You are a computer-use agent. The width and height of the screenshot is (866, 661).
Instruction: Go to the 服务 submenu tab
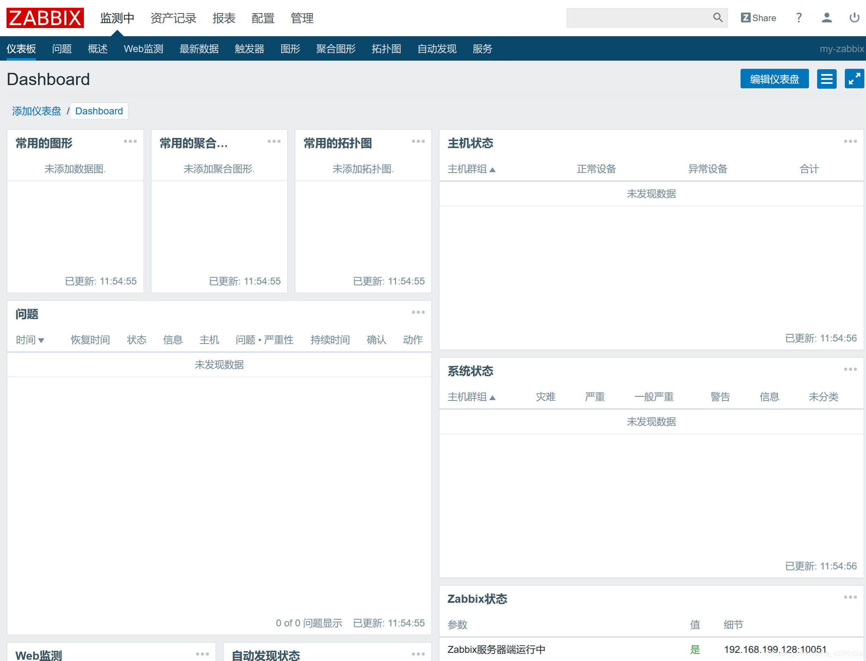(483, 49)
